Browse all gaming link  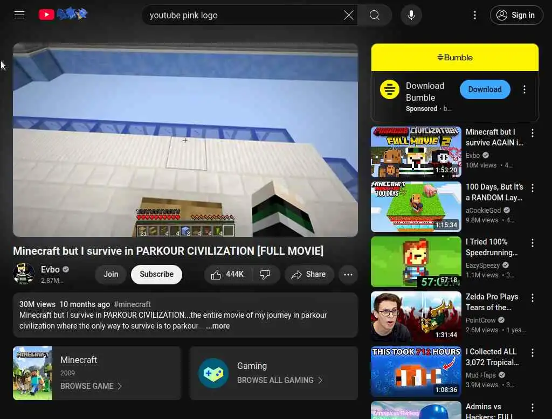click(275, 380)
